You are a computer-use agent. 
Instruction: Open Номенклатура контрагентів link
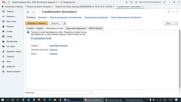(96, 18)
